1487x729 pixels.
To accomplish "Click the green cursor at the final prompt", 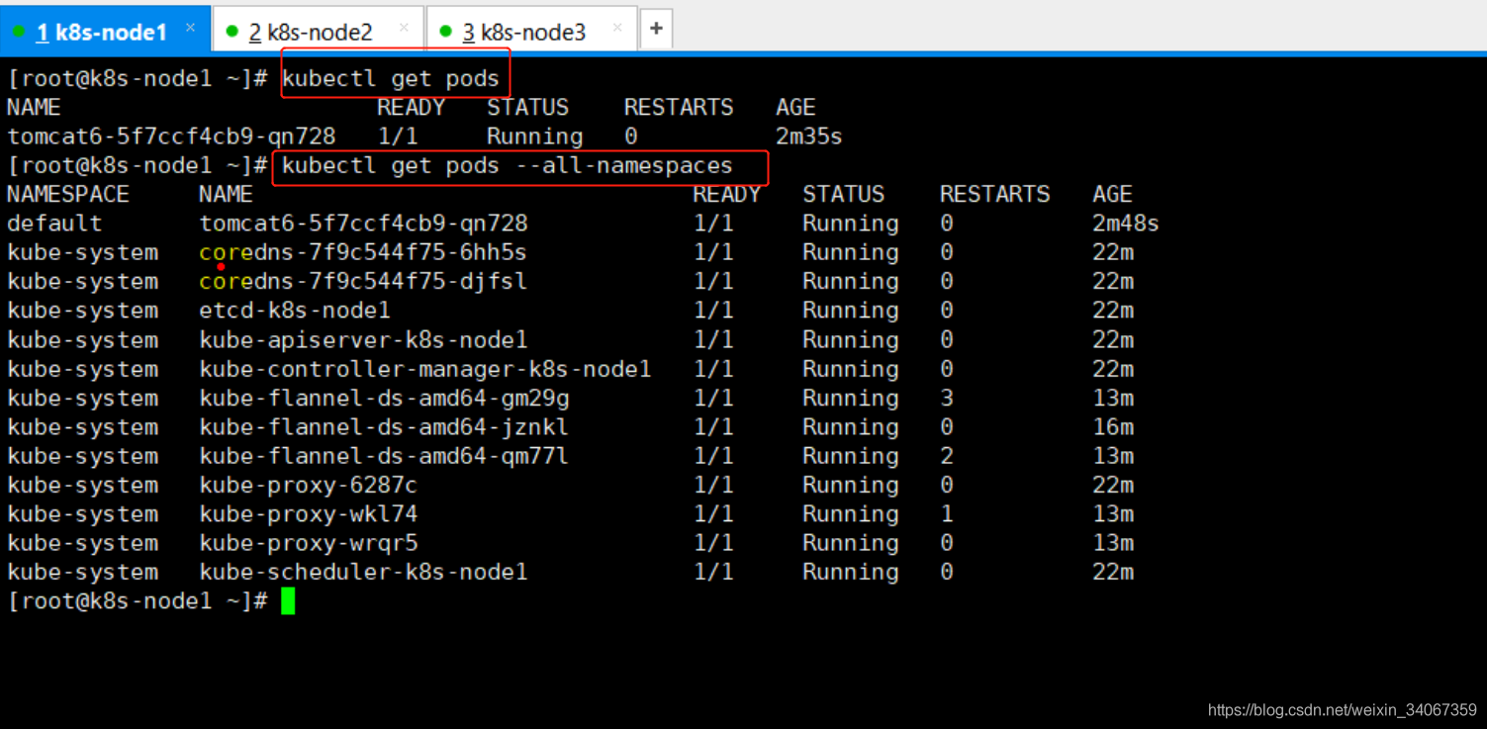I will point(288,600).
